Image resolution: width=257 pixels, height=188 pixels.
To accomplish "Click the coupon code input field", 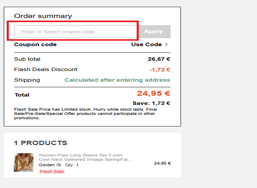I will point(75,32).
